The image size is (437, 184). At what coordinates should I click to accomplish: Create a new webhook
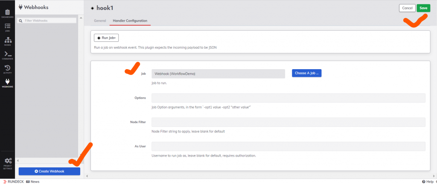[49, 171]
